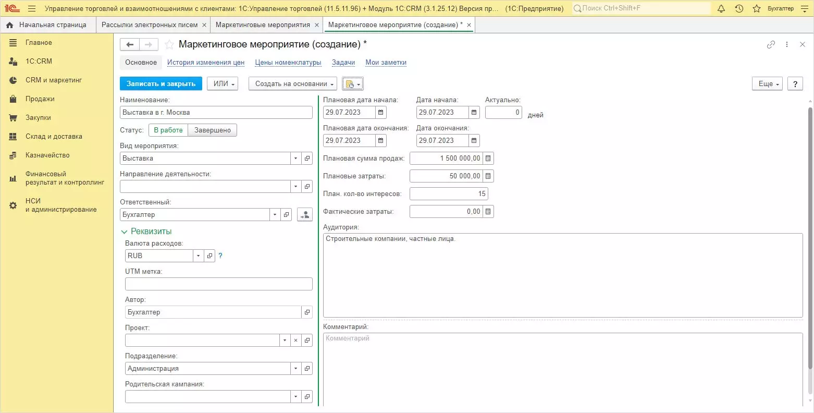Set status to В работе
The width and height of the screenshot is (814, 413).
168,130
